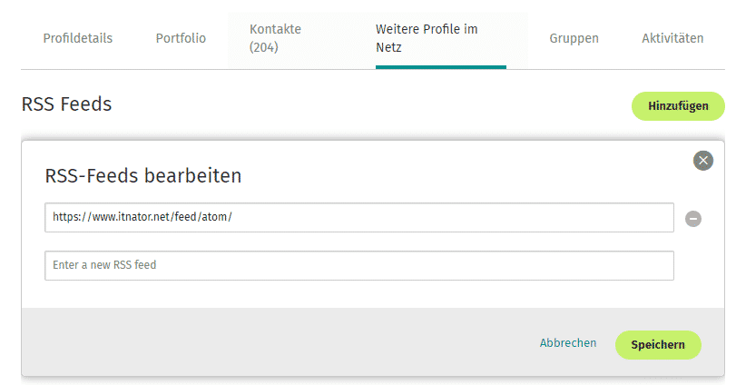Place cursor at end of the atom feed URL
The height and width of the screenshot is (385, 736).
(x=233, y=217)
